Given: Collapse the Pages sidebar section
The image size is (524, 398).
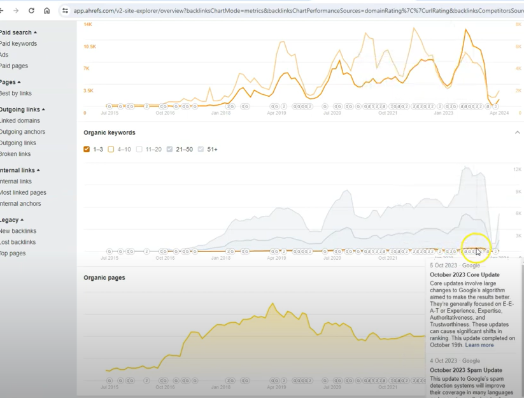Looking at the screenshot, I should 10,82.
